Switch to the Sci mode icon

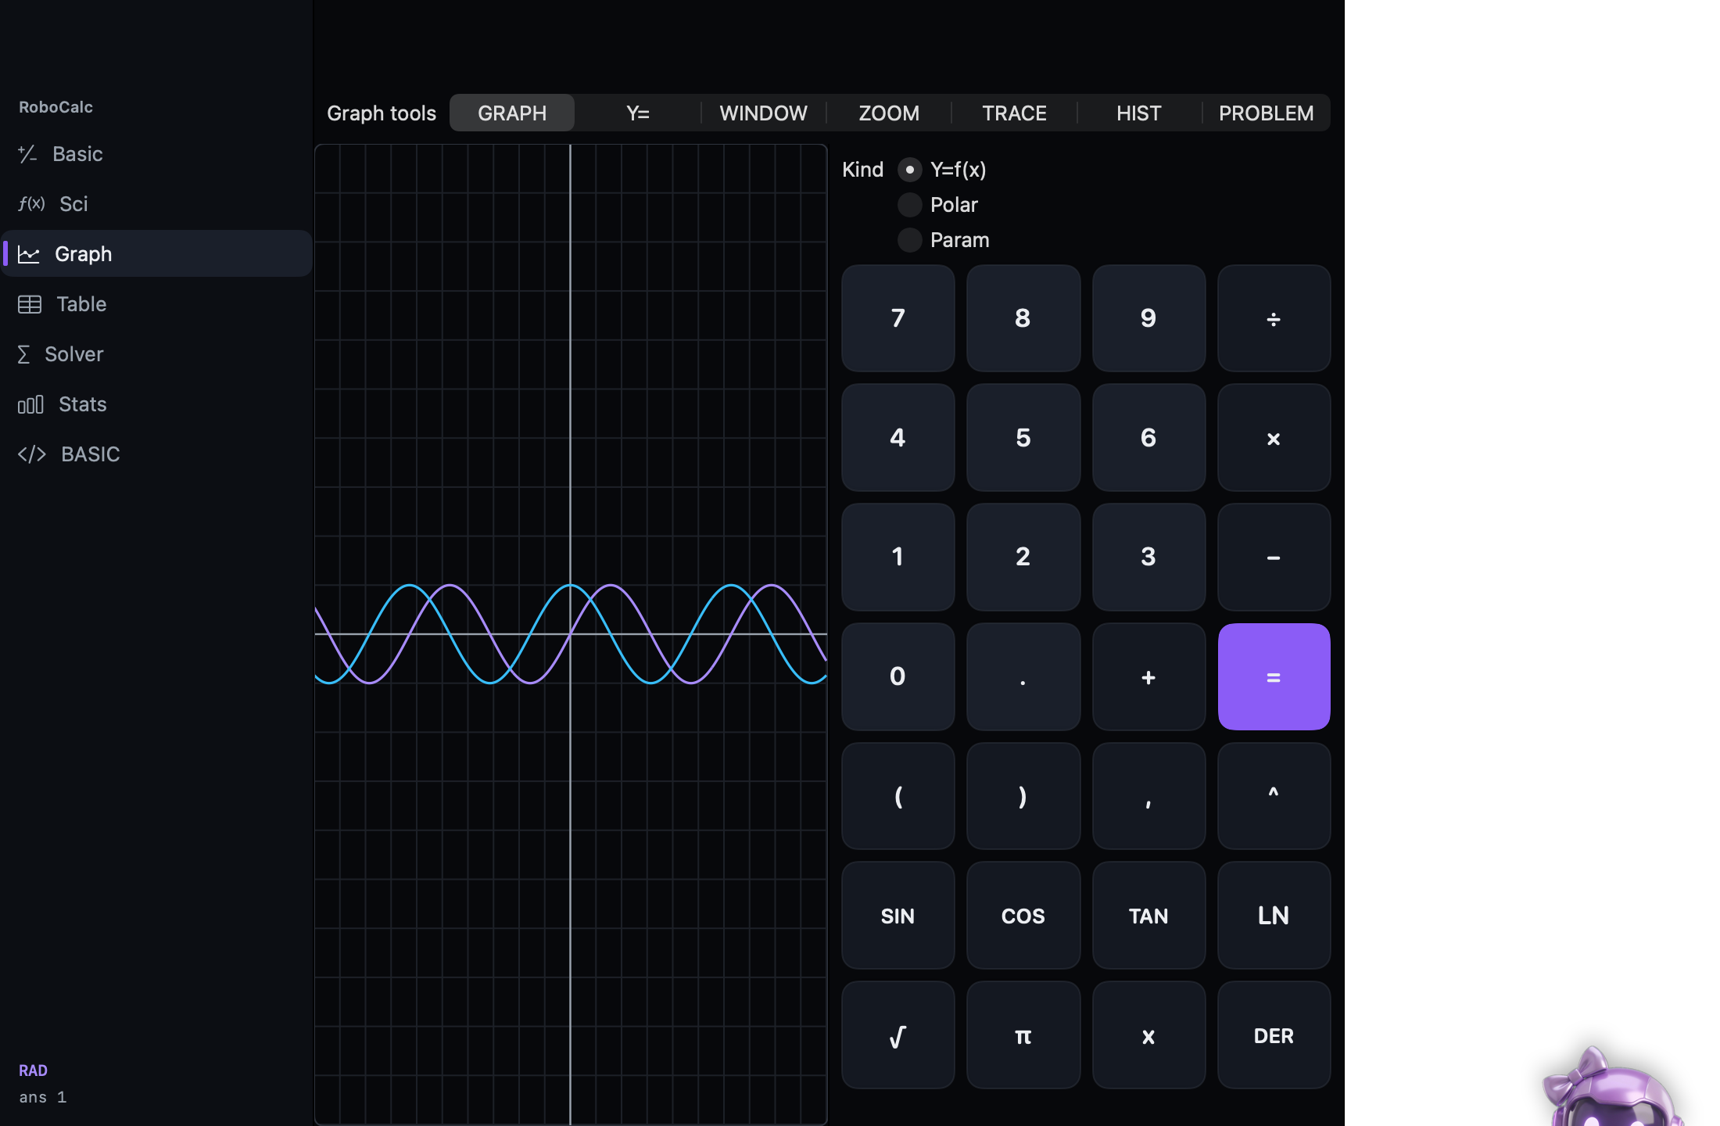click(31, 204)
